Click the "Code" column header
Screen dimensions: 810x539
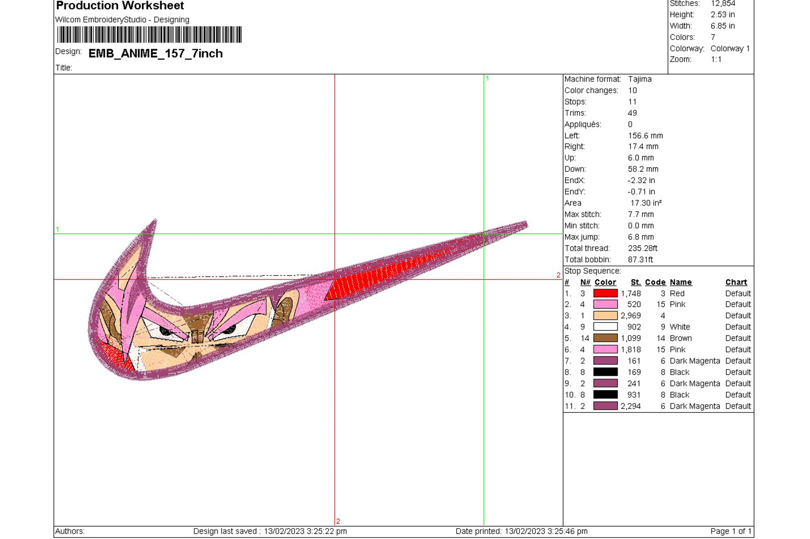click(655, 282)
